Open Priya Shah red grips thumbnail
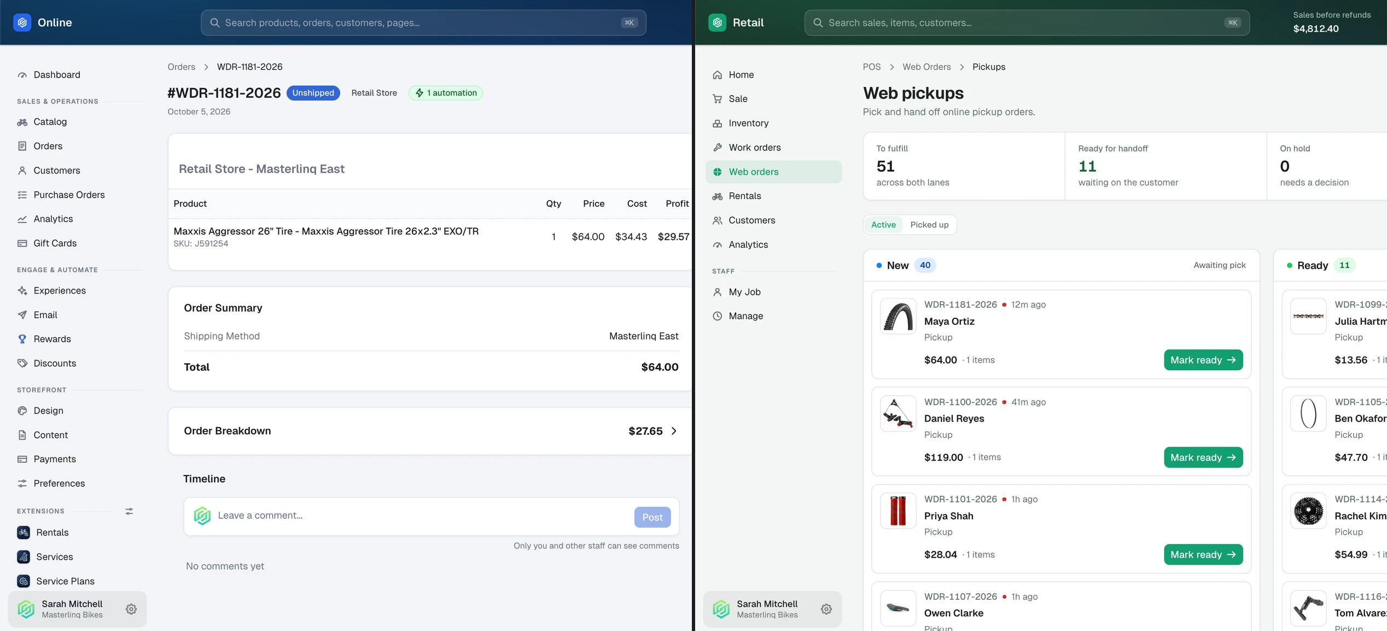Screen dimensions: 1387x631 tap(898, 511)
